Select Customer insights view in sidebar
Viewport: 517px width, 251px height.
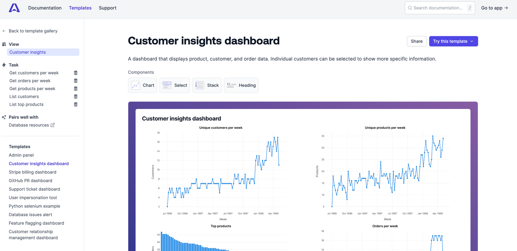point(43,52)
